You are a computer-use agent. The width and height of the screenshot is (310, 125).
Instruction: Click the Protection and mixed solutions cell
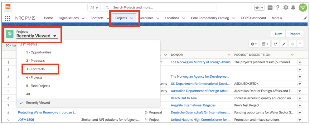tap(257, 120)
